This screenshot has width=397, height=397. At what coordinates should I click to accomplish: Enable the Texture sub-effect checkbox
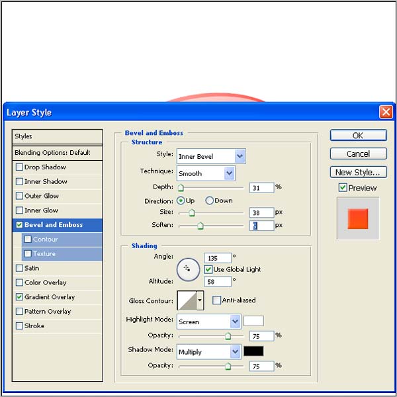pyautogui.click(x=28, y=253)
